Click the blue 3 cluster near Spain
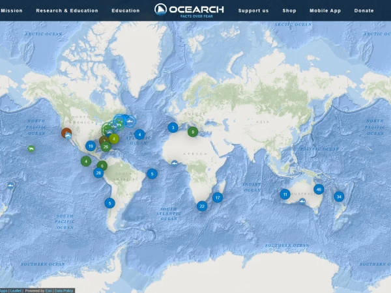Screen dimensions: 391x293 pos(173,128)
